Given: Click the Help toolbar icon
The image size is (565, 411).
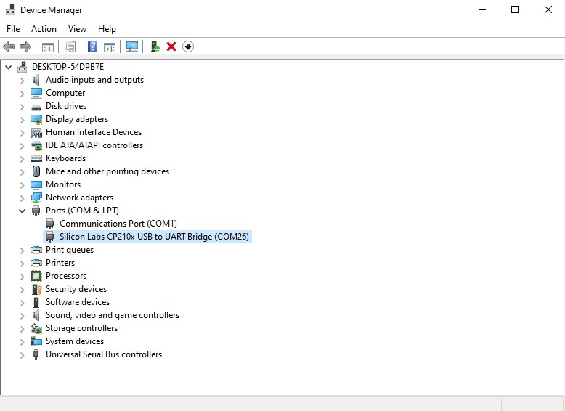Looking at the screenshot, I should coord(92,46).
